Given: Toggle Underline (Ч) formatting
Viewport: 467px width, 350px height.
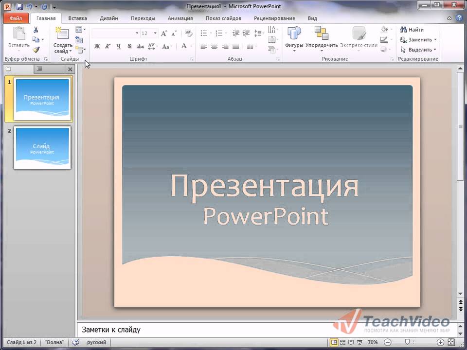Looking at the screenshot, I should (119, 47).
